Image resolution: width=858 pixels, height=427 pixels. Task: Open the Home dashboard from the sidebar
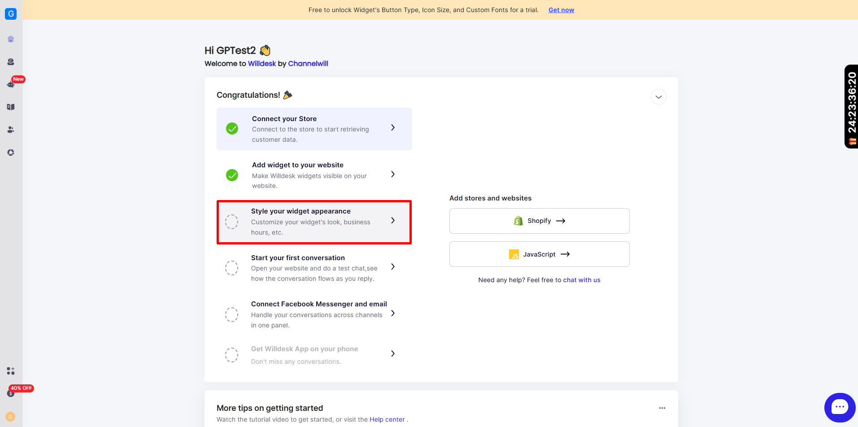coord(11,39)
